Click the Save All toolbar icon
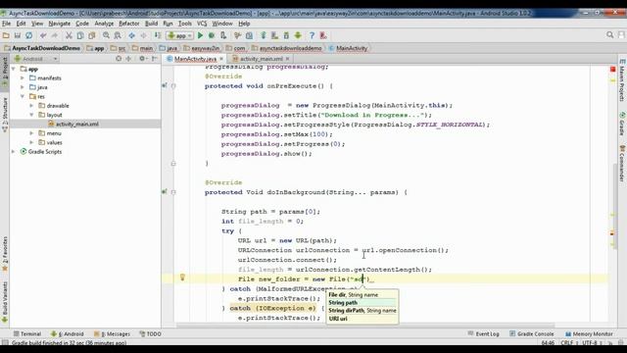The height and width of the screenshot is (353, 627). pos(18,35)
